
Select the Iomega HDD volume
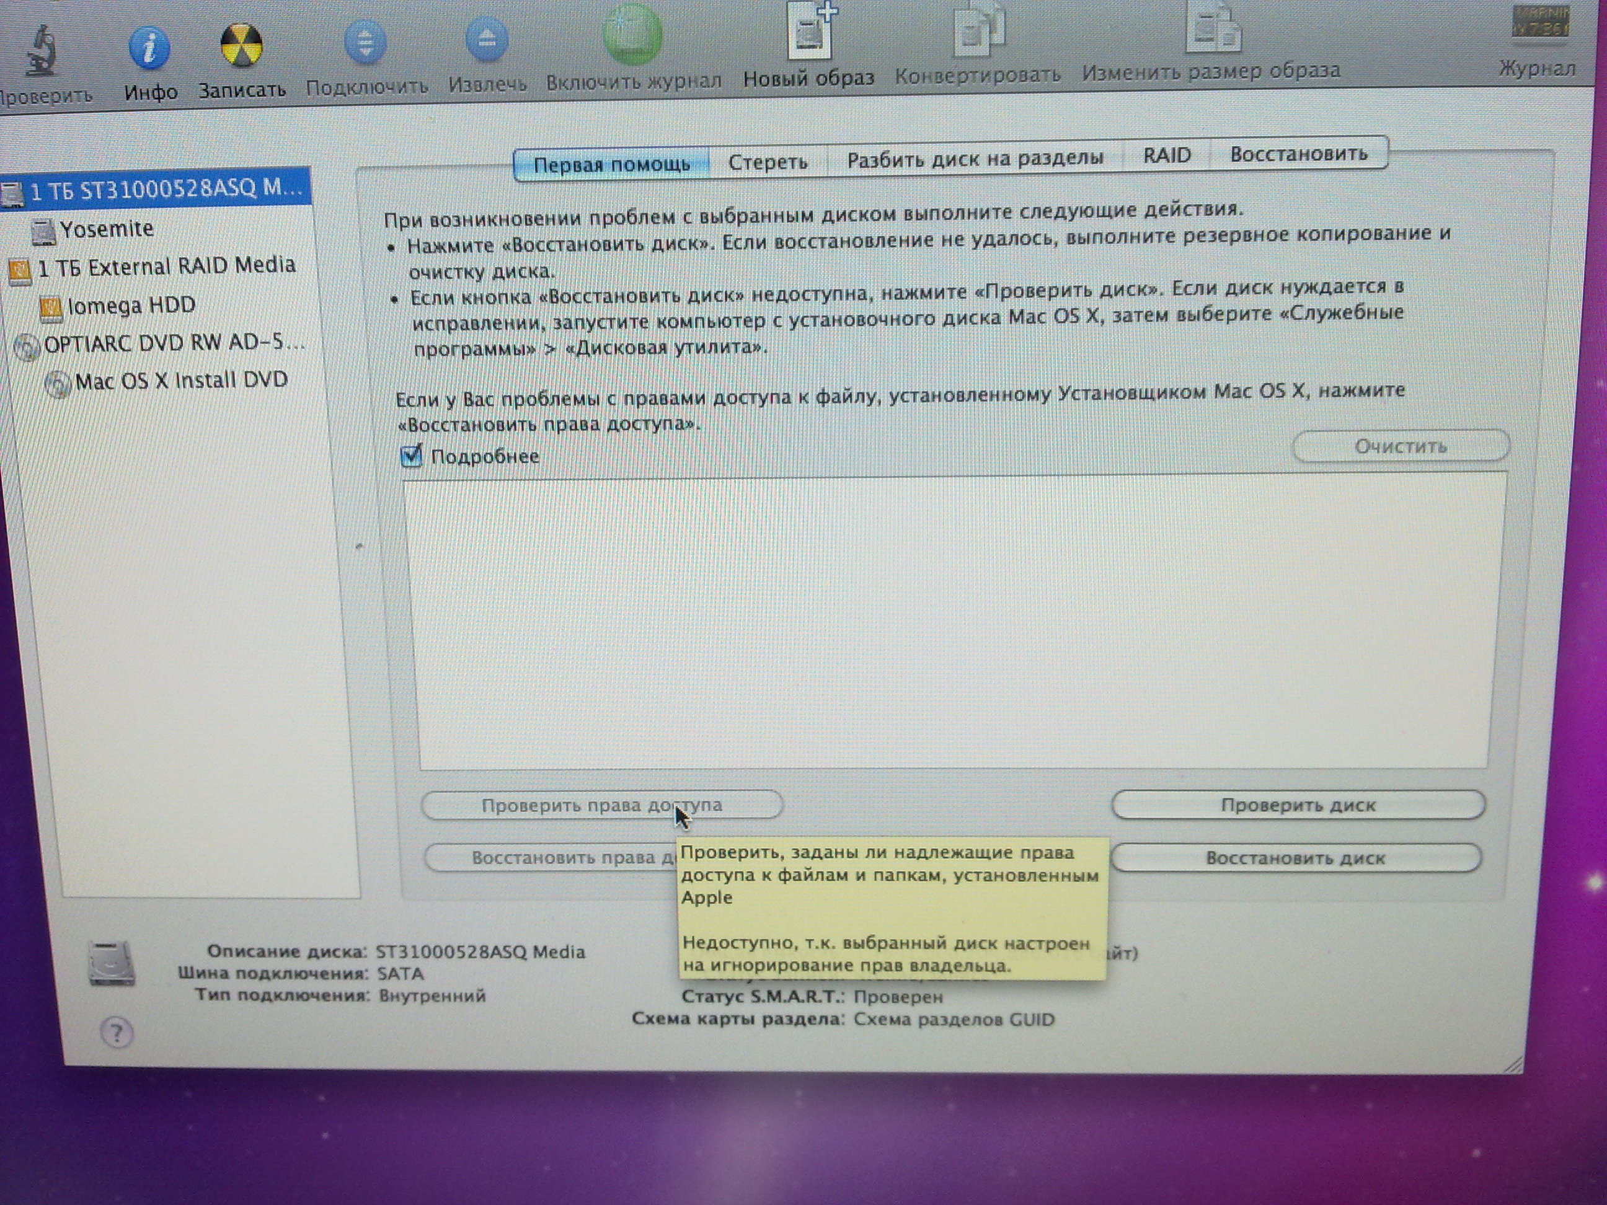pos(131,306)
